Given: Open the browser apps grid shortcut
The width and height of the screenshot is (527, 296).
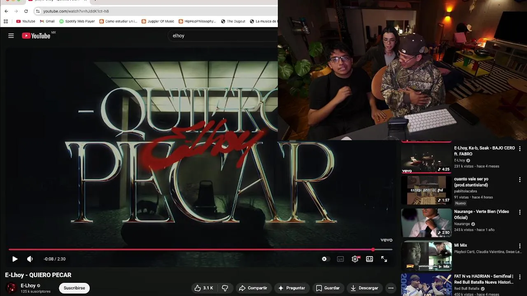Looking at the screenshot, I should 6,21.
